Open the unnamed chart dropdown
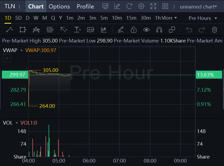Viewport: 224px width, 166px height. [x=198, y=7]
